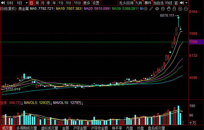This screenshot has width=204, height=130.
Task: Toggle the chart lock icon
Action: (174, 9)
